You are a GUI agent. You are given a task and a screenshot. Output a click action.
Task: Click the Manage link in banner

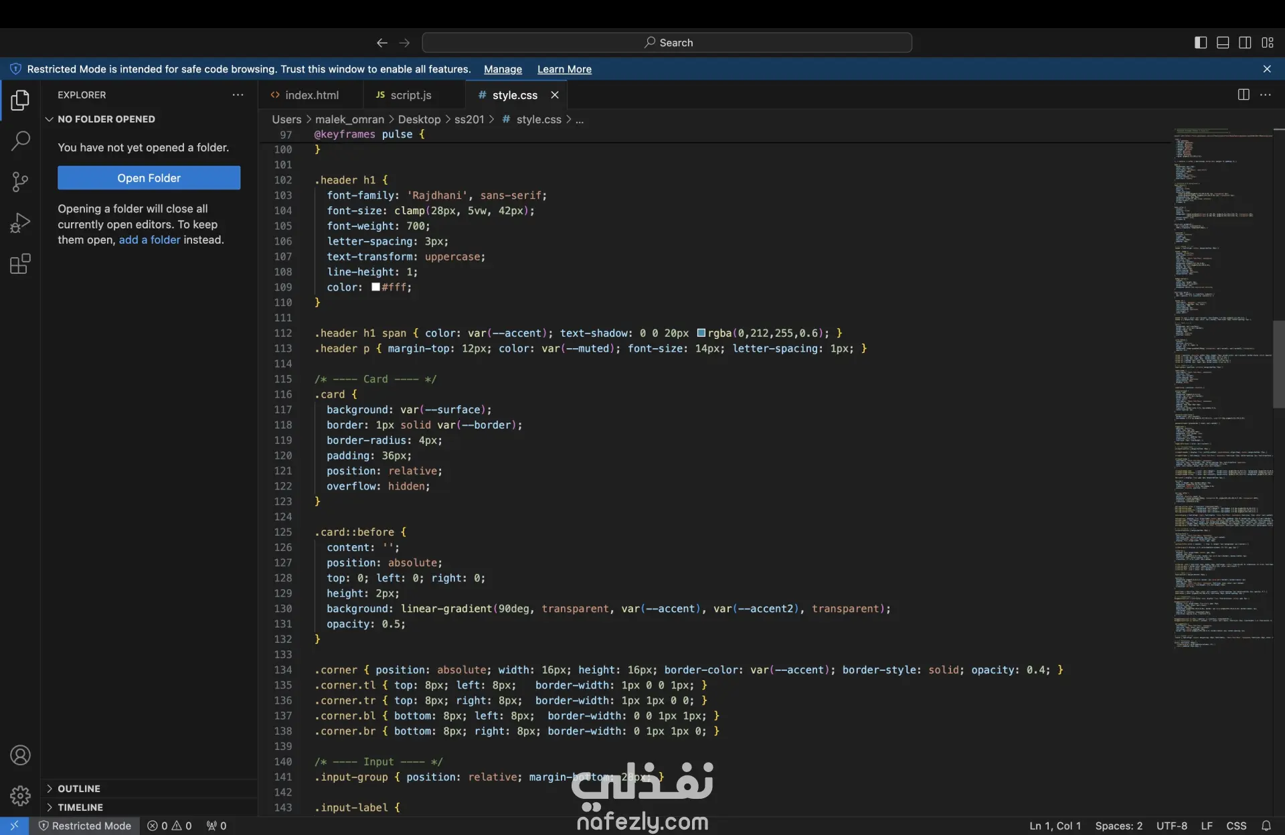click(503, 69)
